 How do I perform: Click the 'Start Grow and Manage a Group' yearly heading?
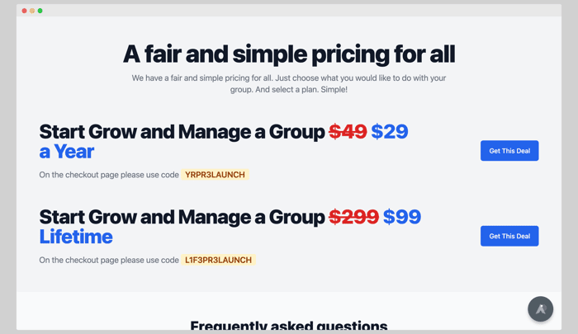pyautogui.click(x=182, y=131)
